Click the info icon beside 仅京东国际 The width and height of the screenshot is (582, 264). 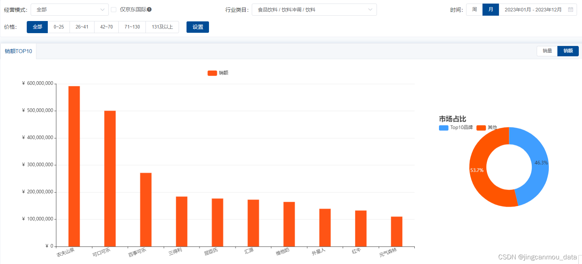[149, 10]
